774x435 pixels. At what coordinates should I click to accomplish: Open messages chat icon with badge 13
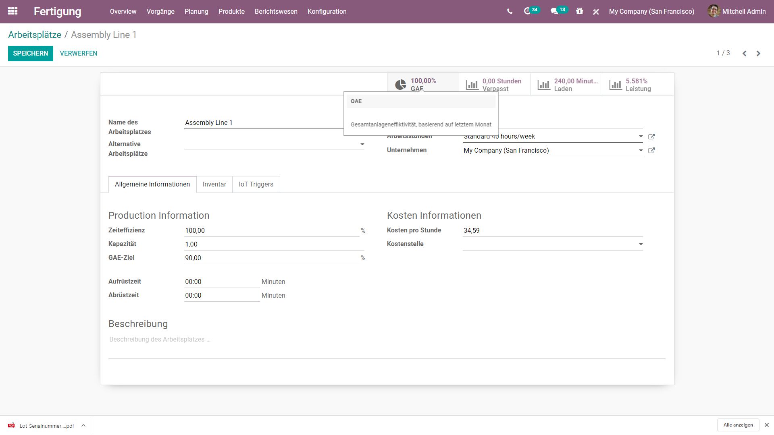tap(554, 11)
